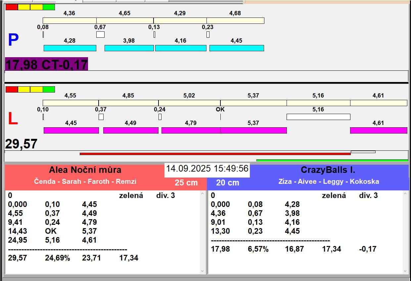411x281 pixels.
Task: Click the small white box under 0,67
Action: tap(100, 34)
